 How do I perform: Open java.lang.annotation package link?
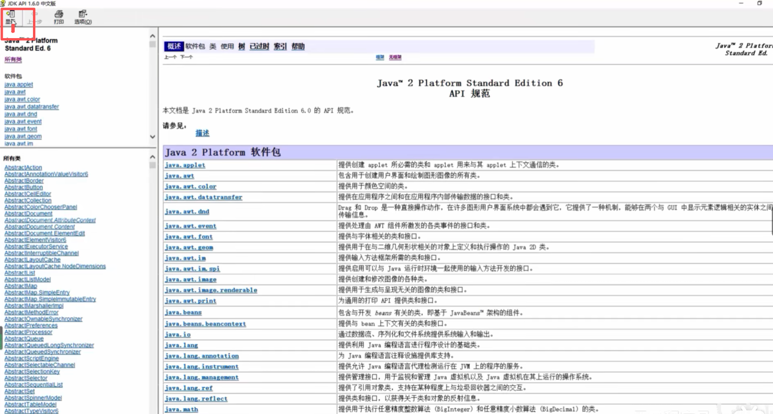pos(202,356)
